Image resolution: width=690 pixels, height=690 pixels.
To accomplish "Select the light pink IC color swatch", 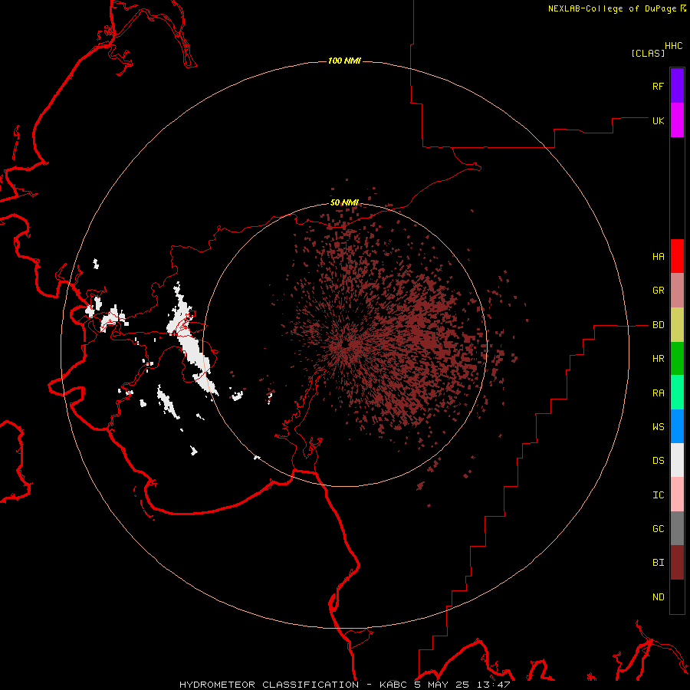I will click(677, 495).
